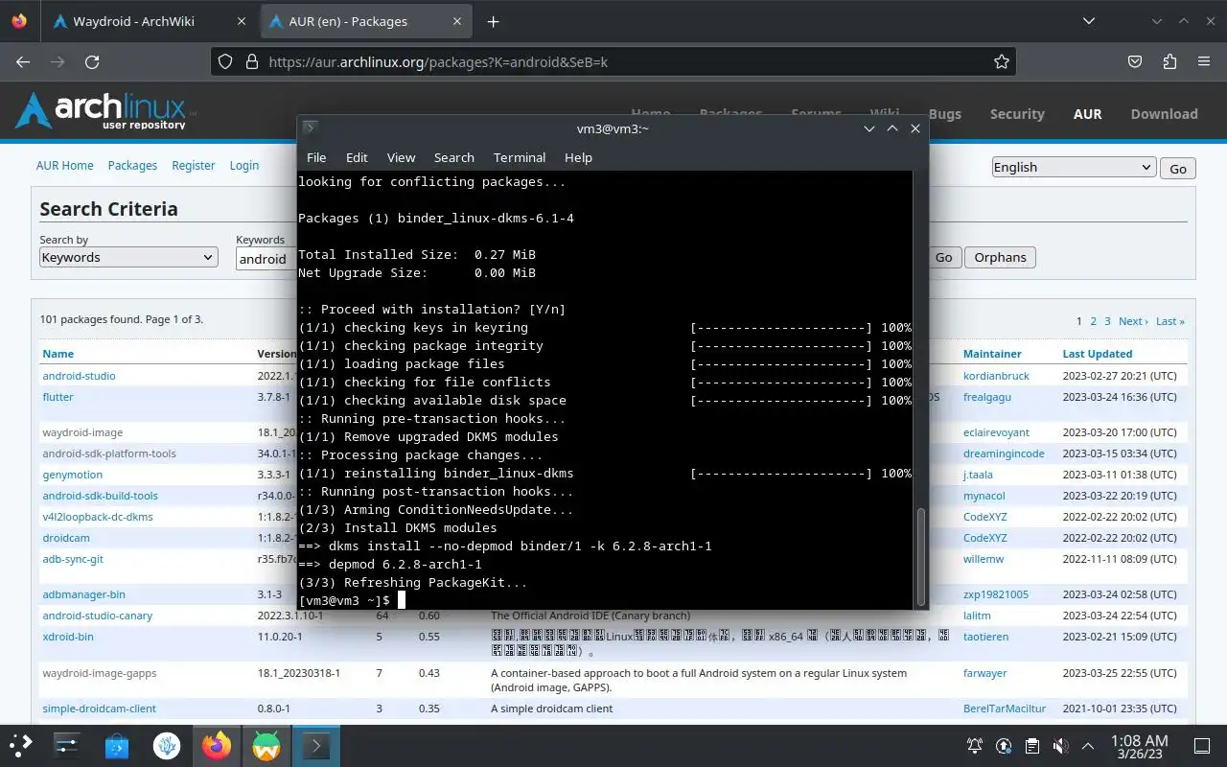The height and width of the screenshot is (767, 1227).
Task: Open terminal Help menu
Action: (578, 157)
